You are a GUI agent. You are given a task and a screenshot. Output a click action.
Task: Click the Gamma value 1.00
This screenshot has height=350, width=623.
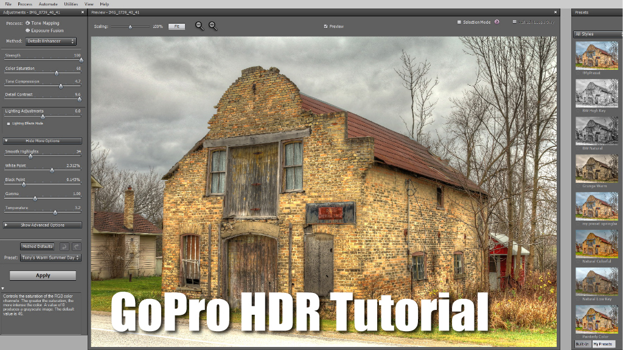77,194
